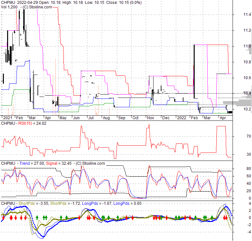Click the Feb label right after 2022
The height and width of the screenshot is (241, 252).
point(194,118)
